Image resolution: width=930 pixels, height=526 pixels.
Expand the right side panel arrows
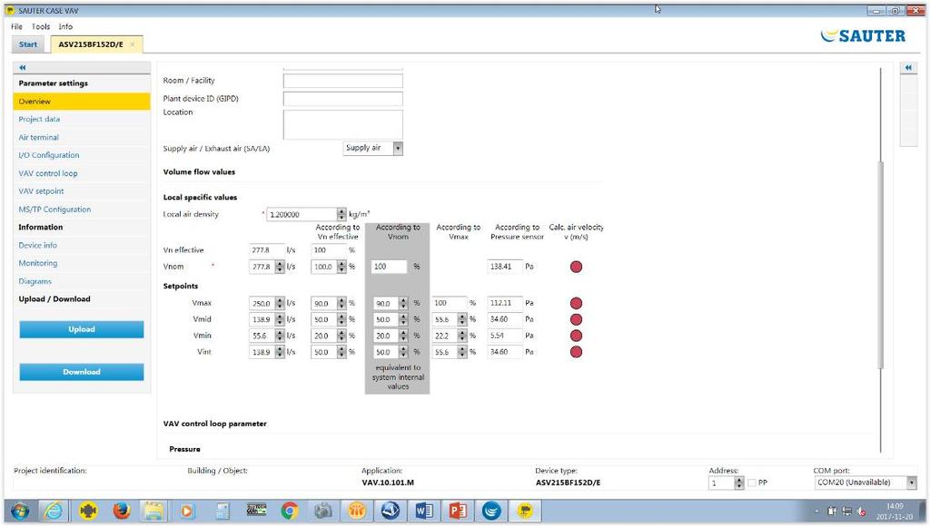pos(908,67)
